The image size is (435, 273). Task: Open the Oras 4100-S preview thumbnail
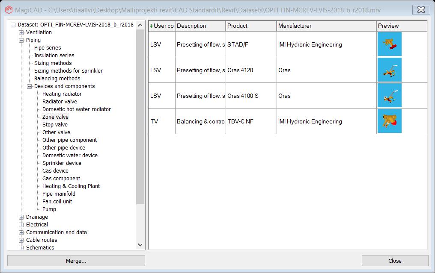point(389,95)
